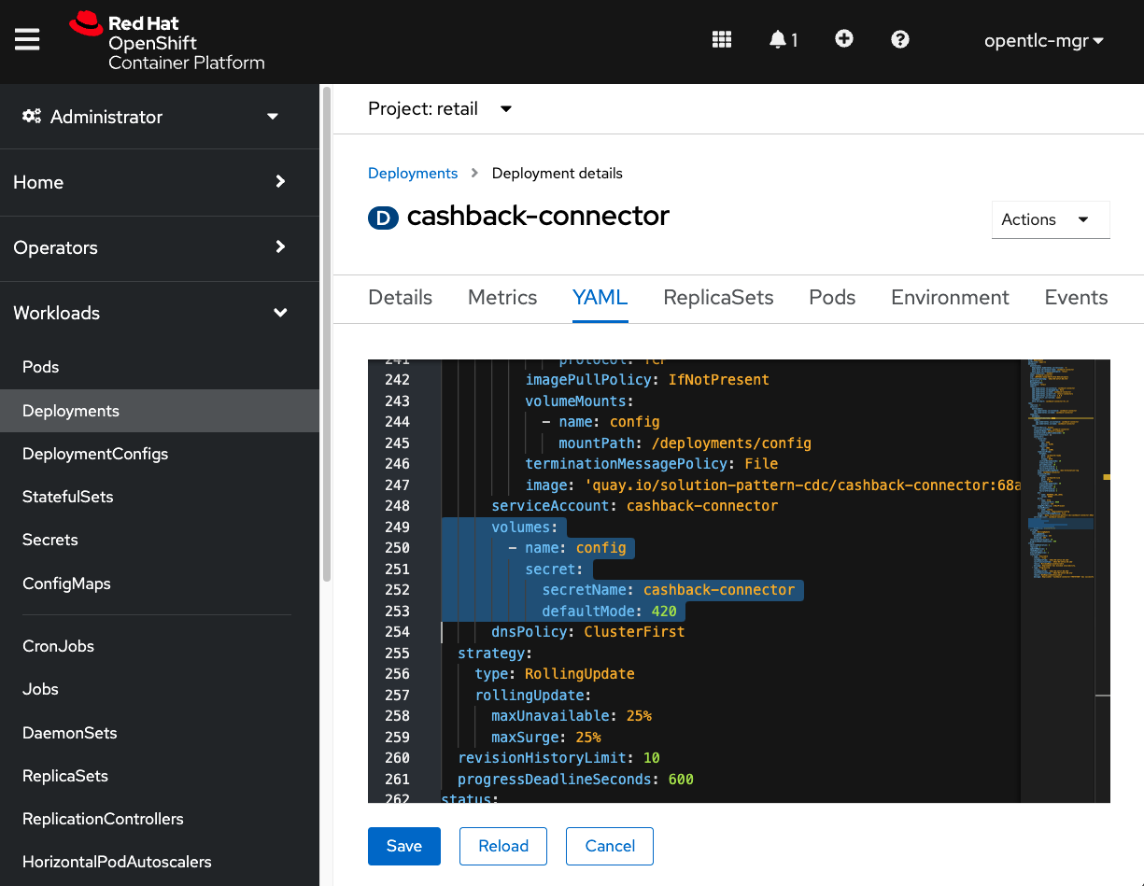Click 'type: RollingUpdate' on line 256
This screenshot has height=886, width=1144.
coord(554,674)
